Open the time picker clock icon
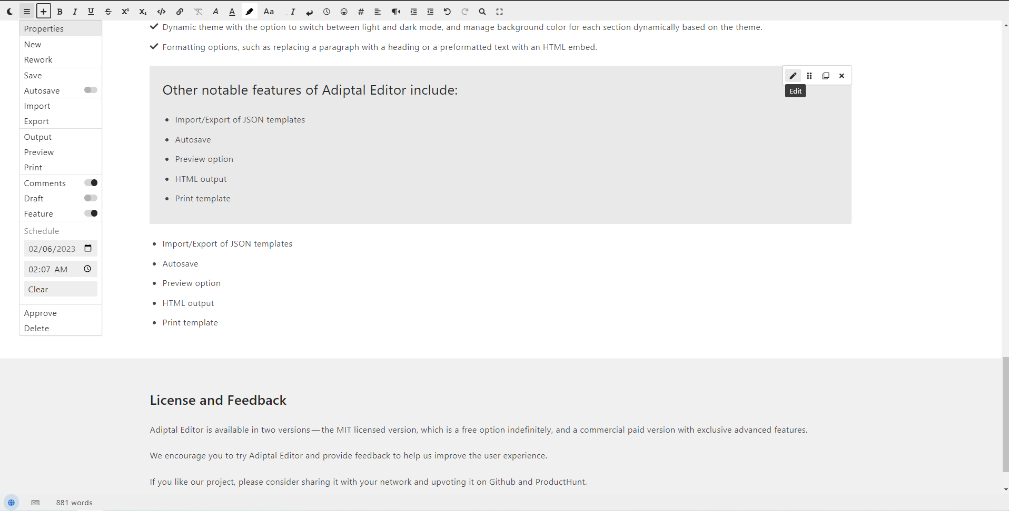1009x511 pixels. 87,269
